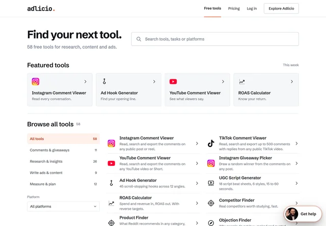The height and width of the screenshot is (226, 326).
Task: Open featured Ad Hook Generator card arrow
Action: [154, 81]
